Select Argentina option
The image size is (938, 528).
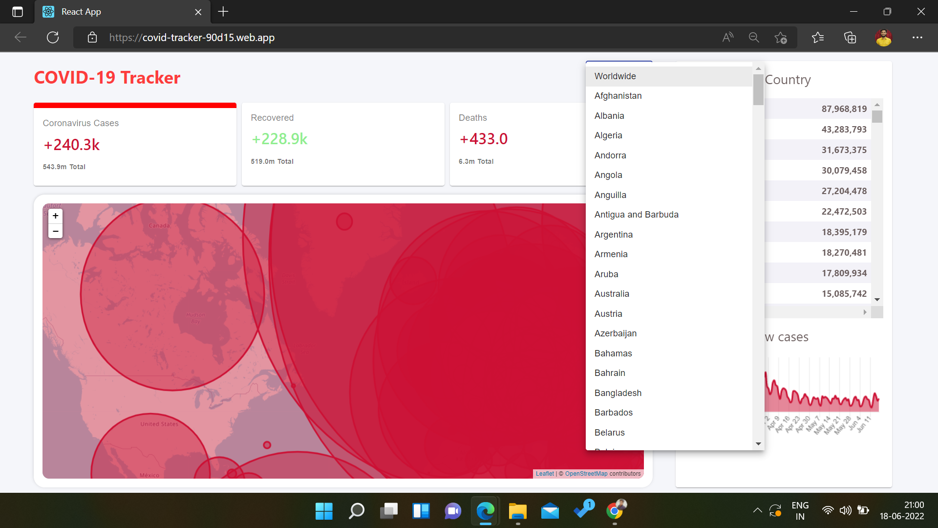pyautogui.click(x=669, y=235)
